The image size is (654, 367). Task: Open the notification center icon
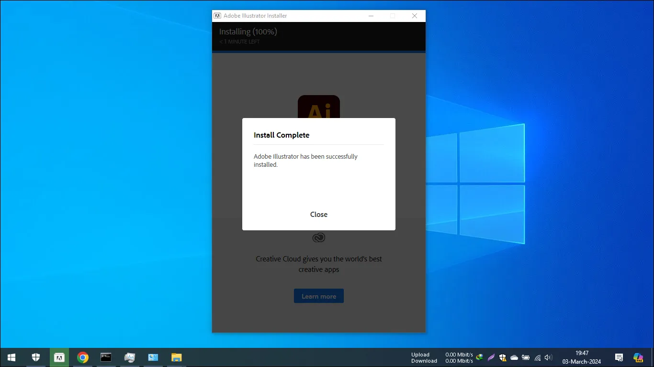pos(619,357)
